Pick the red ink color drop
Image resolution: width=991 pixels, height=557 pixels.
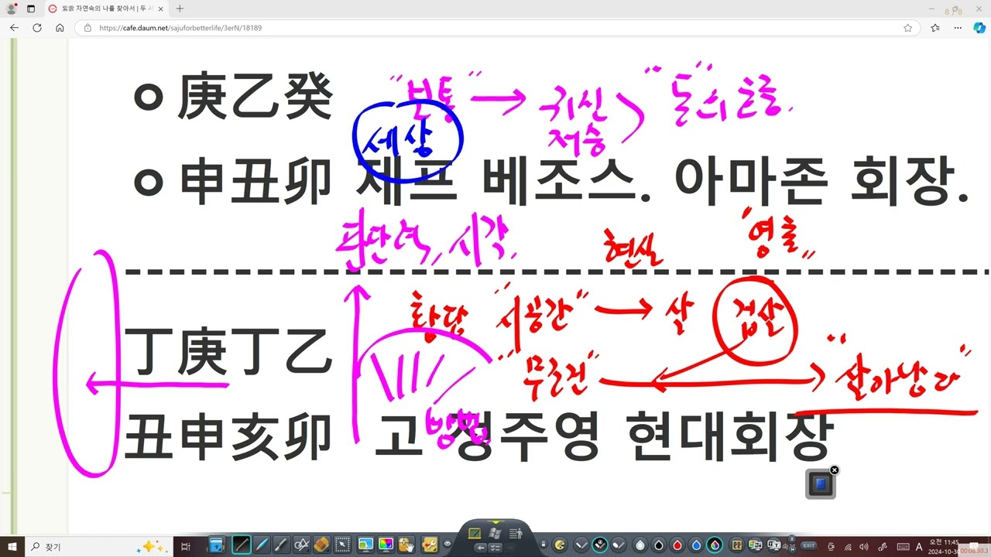coord(677,545)
